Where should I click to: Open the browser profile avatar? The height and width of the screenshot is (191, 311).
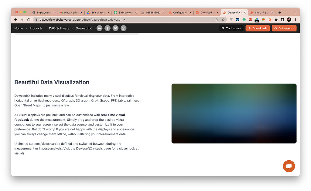[x=289, y=19]
